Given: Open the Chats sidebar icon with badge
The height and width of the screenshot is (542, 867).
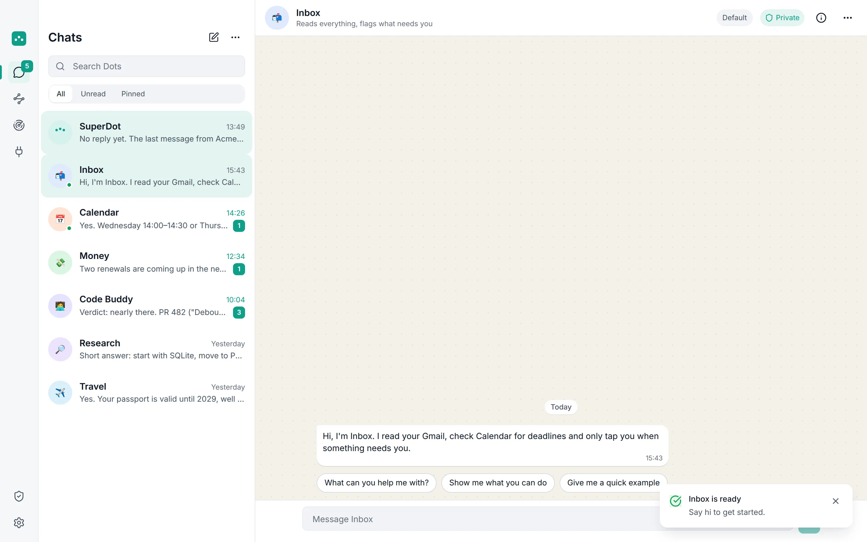Looking at the screenshot, I should 19,72.
